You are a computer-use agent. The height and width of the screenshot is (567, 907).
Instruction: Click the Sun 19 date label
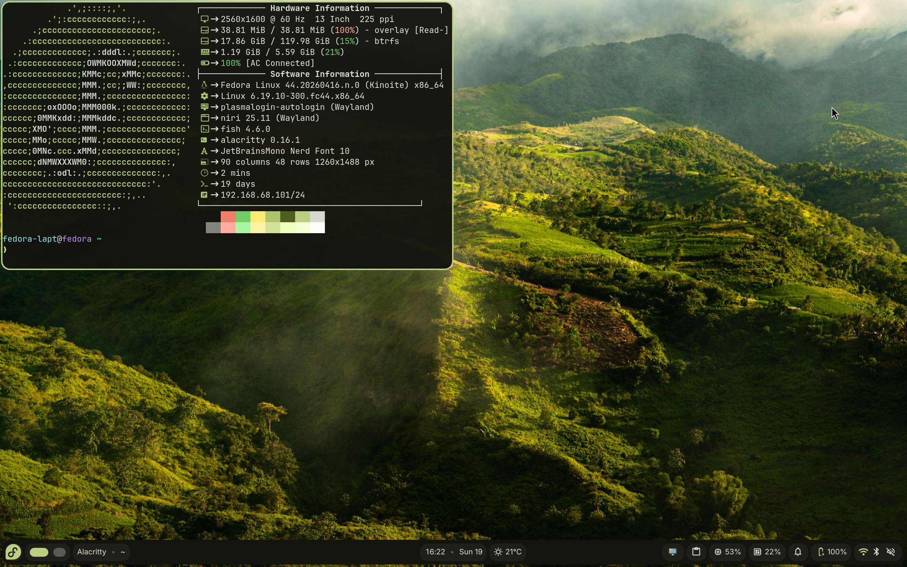471,552
